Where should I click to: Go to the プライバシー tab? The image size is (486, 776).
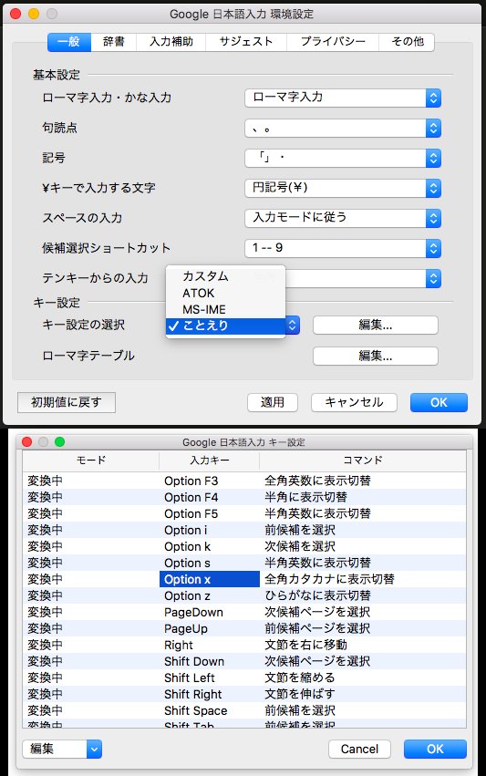pos(333,42)
